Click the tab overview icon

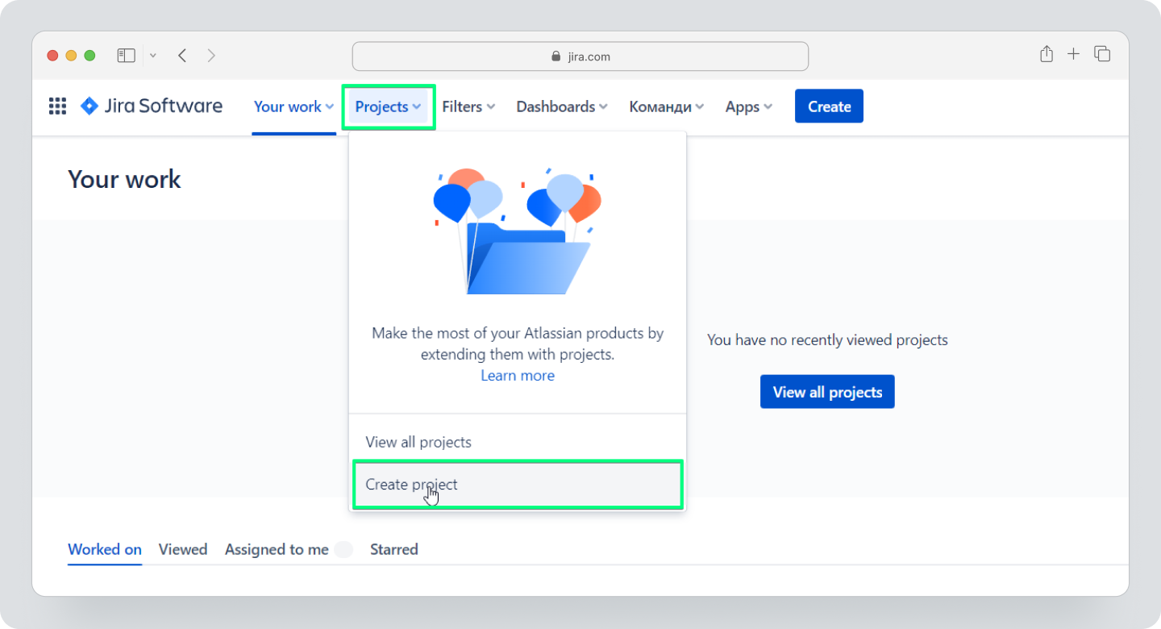click(x=1101, y=54)
